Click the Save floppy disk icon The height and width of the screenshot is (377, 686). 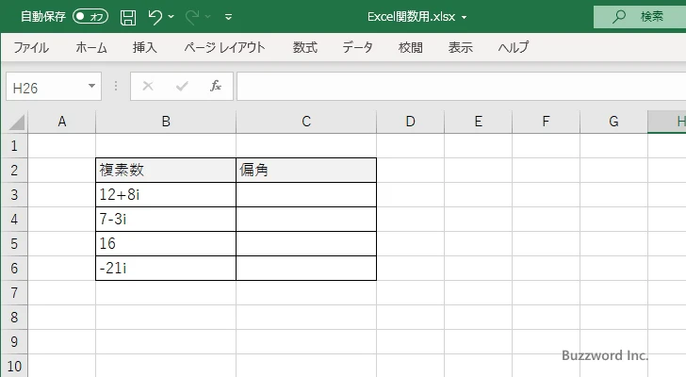click(x=128, y=17)
